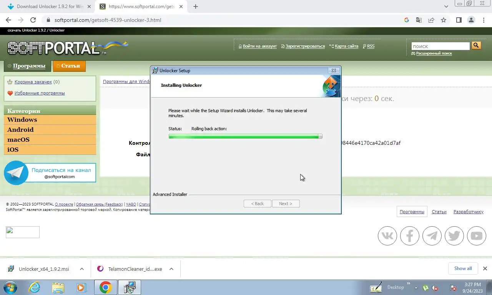The image size is (492, 295).
Task: Open the VK social icon
Action: click(x=387, y=235)
